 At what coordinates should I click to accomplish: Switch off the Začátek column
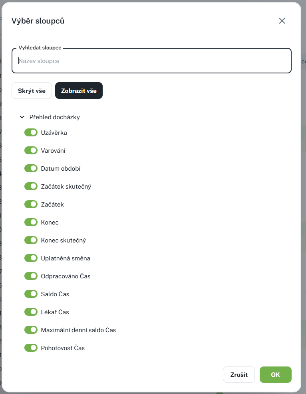[x=31, y=204]
